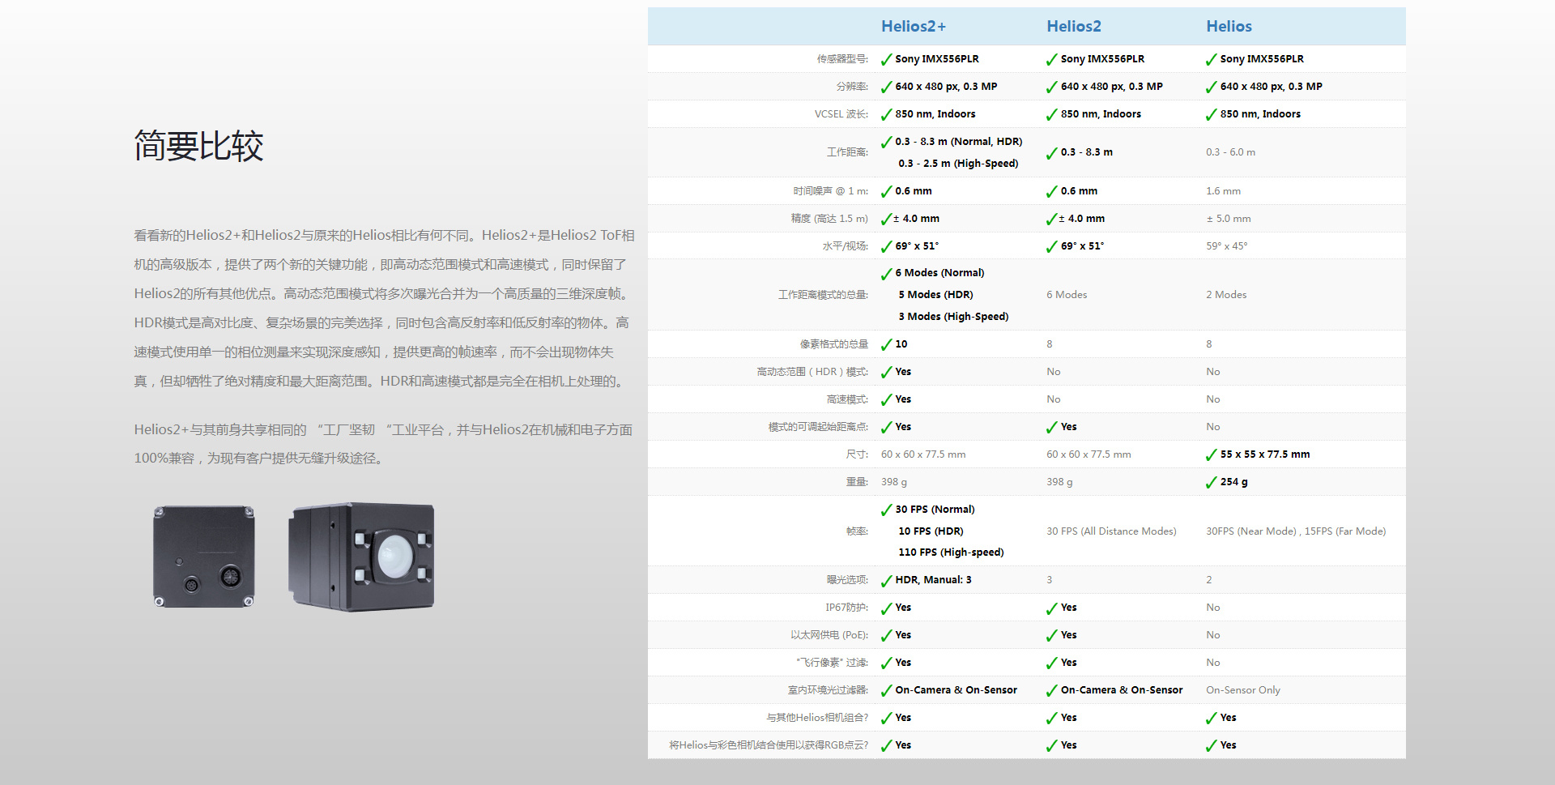The image size is (1555, 785).
Task: Click the green checkmark next to 254 g
Action: pyautogui.click(x=1211, y=483)
